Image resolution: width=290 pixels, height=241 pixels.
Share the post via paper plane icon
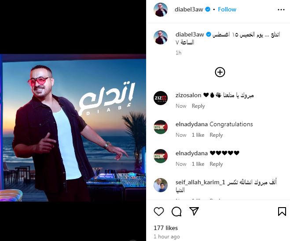coord(194,211)
